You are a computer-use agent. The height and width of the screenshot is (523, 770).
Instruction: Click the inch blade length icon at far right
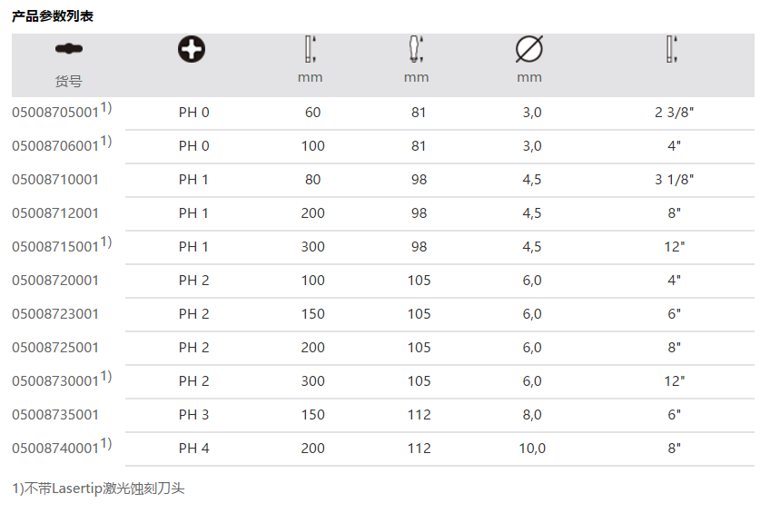click(x=673, y=49)
